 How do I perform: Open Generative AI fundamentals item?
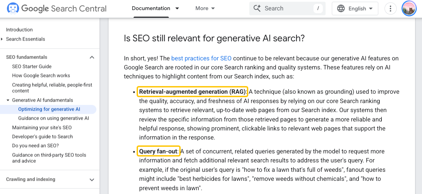pos(43,100)
